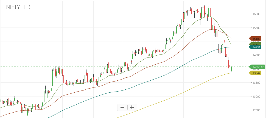
Task: Click the 16000 price axis label
Action: coord(257,14)
